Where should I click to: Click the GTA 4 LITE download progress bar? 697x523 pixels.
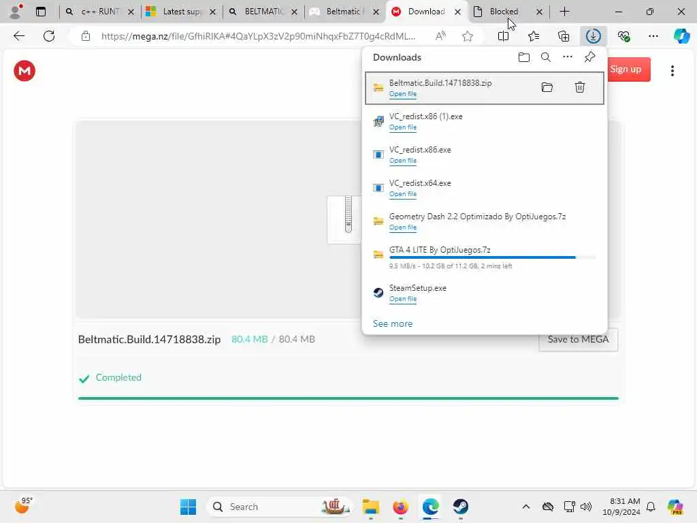[x=492, y=257]
